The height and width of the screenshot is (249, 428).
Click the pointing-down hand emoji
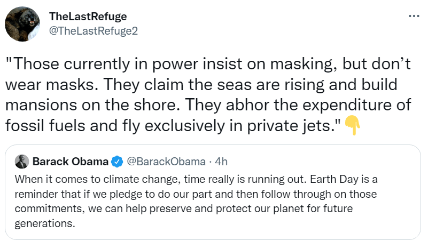pos(353,126)
